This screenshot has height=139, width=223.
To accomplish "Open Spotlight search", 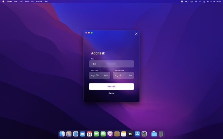I will (x=200, y=2).
